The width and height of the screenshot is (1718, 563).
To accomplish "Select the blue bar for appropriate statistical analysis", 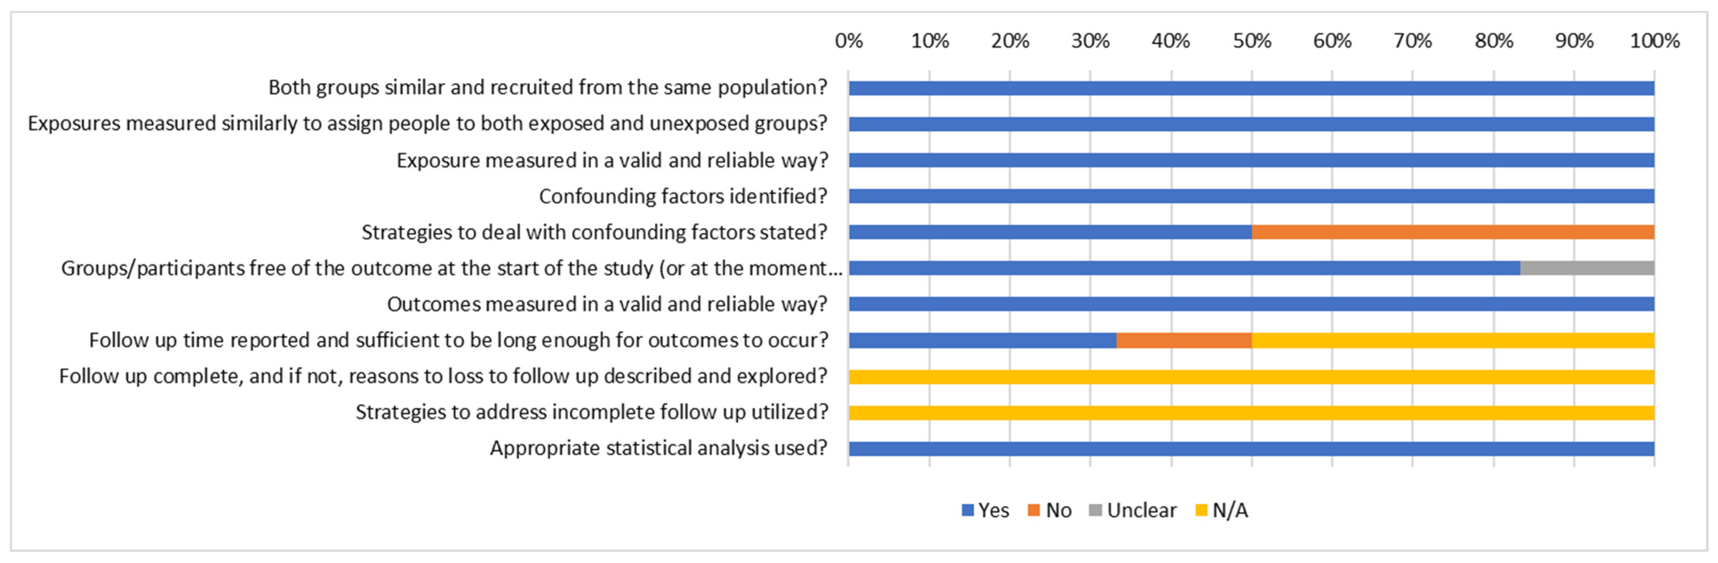I will click(x=1251, y=448).
